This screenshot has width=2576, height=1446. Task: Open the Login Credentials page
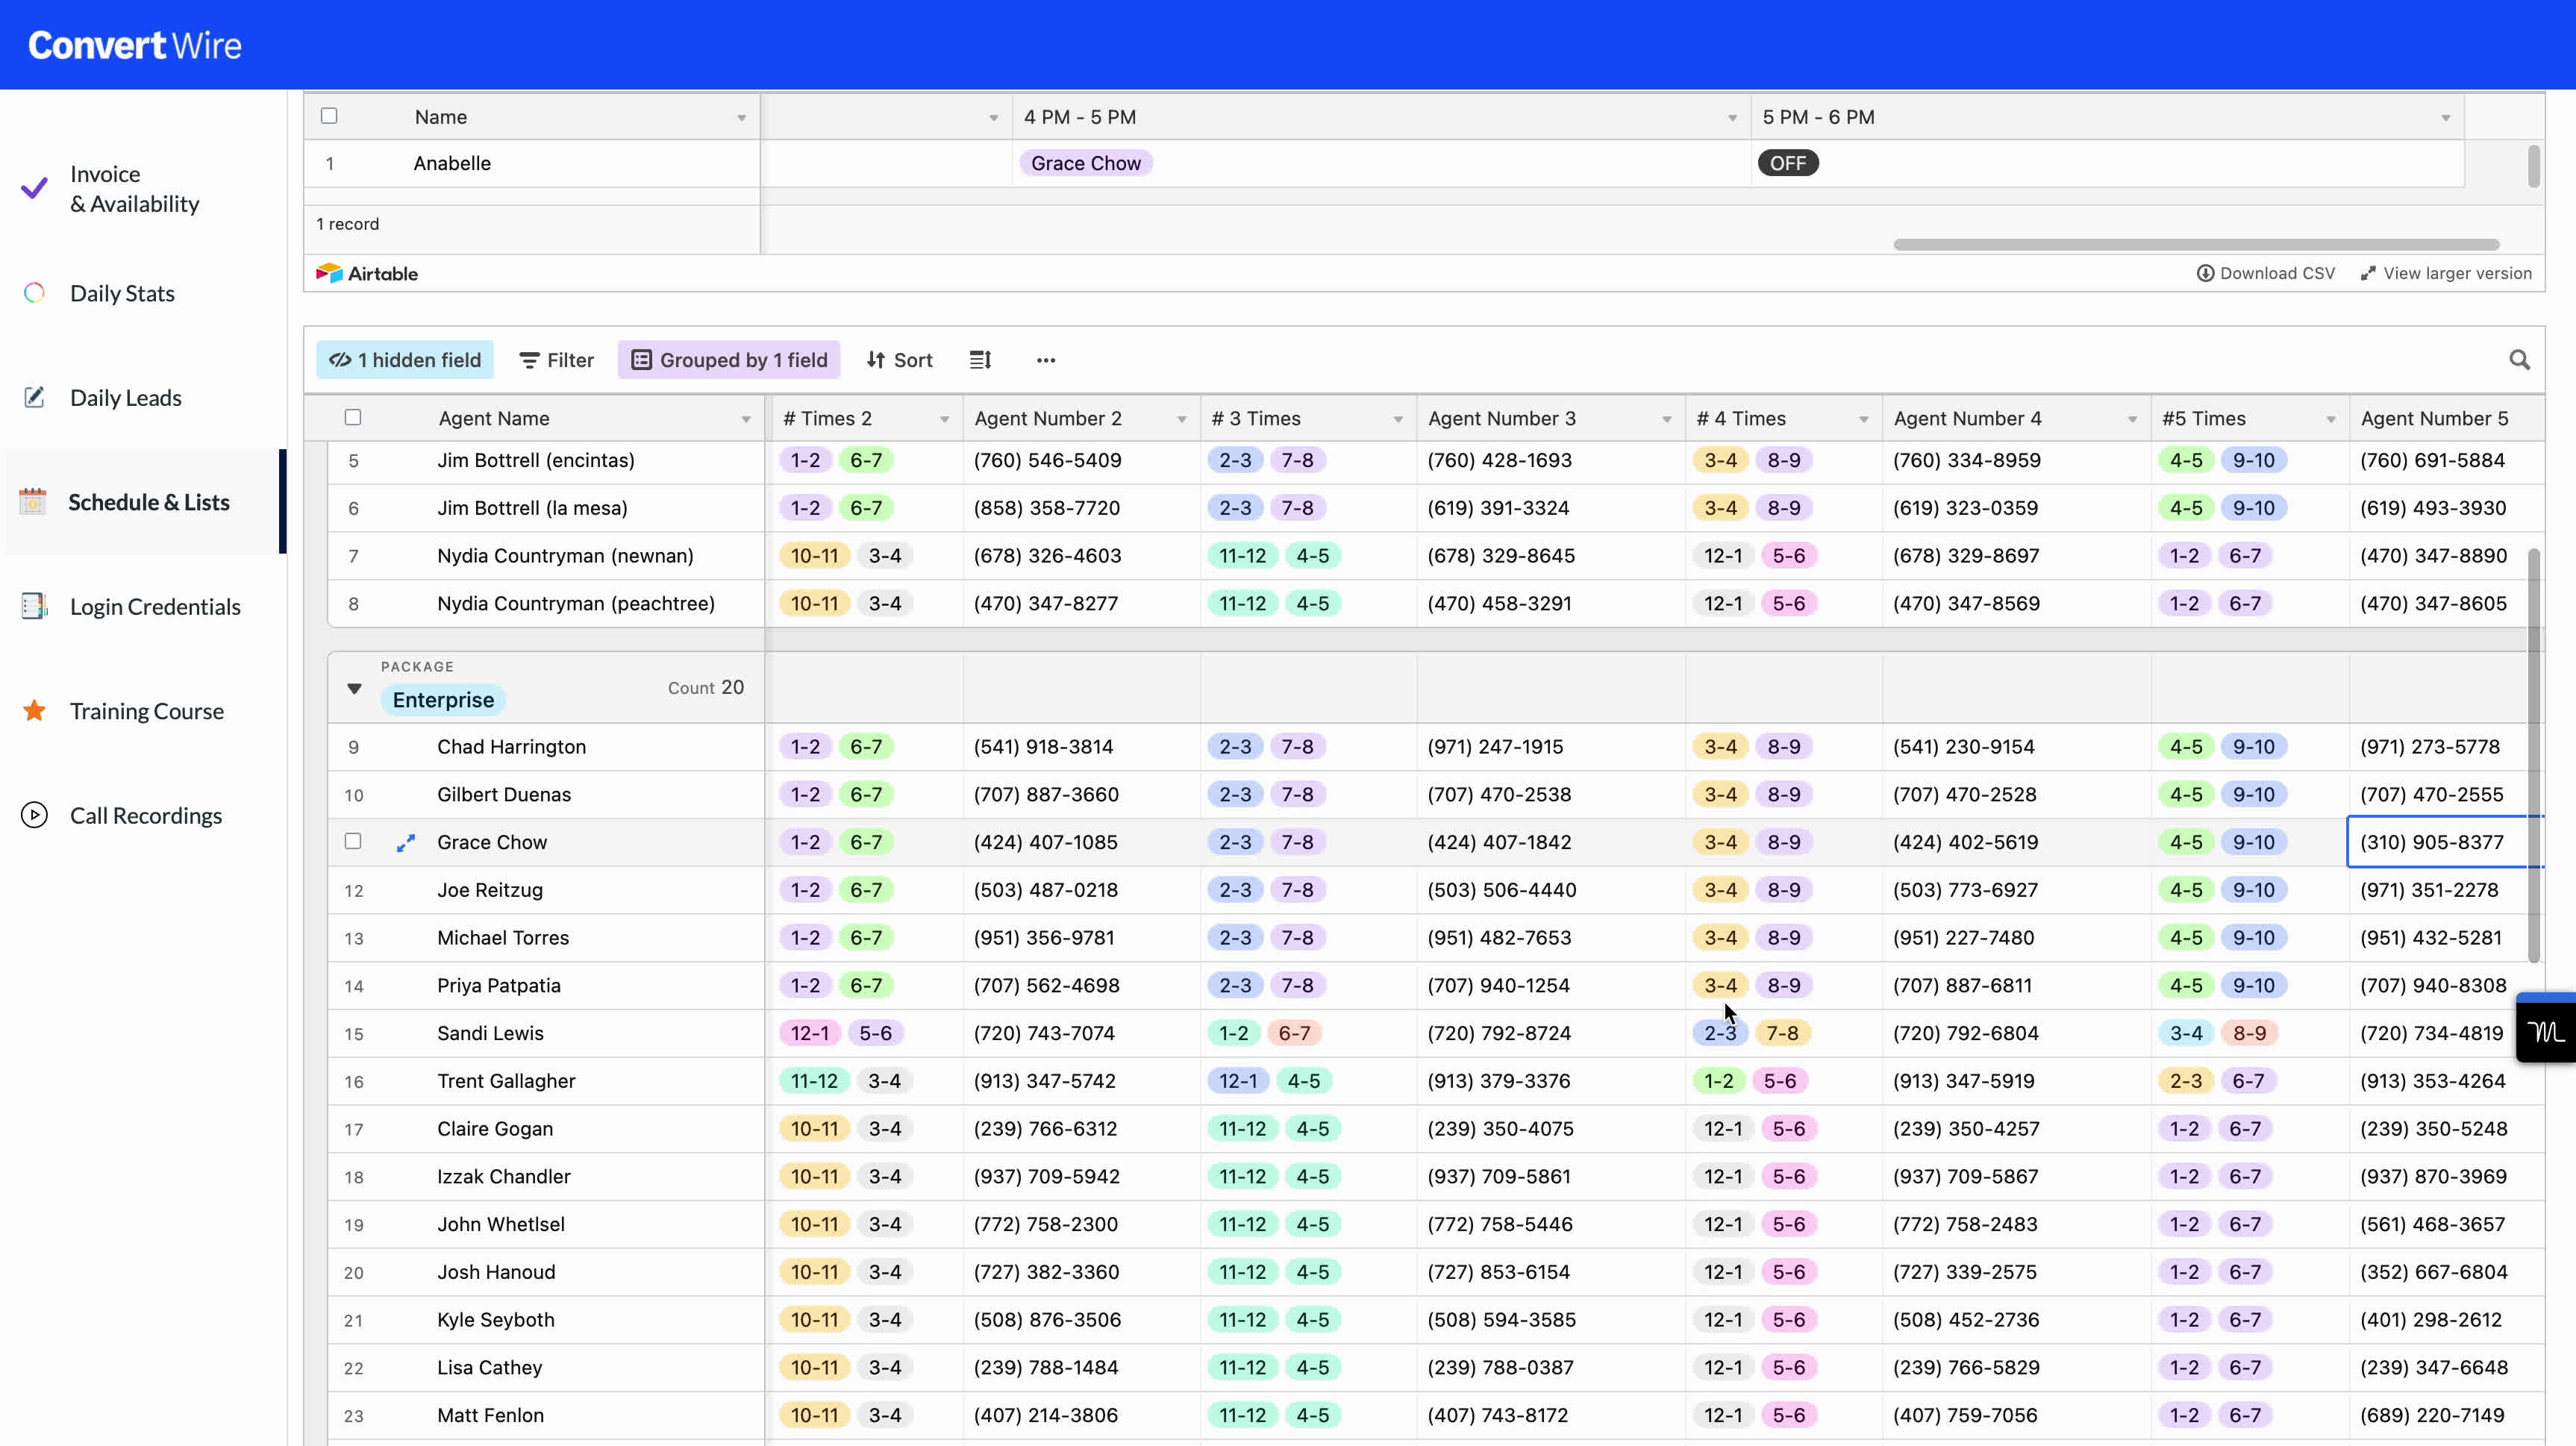click(154, 606)
